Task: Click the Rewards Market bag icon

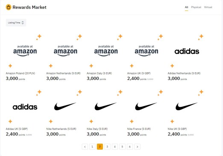Action: (x=9, y=7)
